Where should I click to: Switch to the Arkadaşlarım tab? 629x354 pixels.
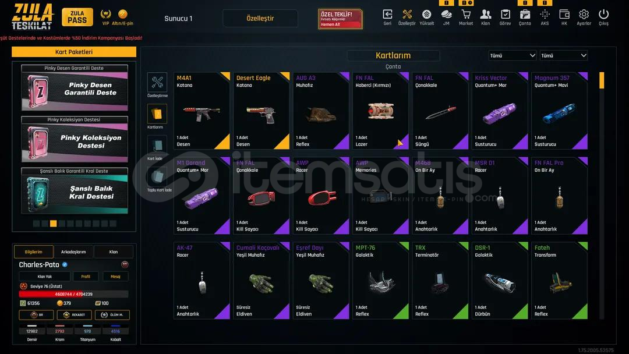(x=73, y=252)
